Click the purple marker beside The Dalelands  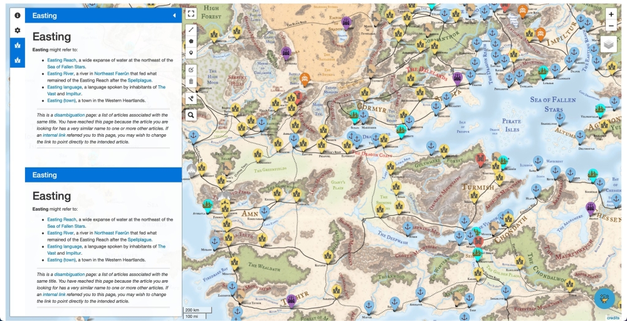[x=458, y=78]
